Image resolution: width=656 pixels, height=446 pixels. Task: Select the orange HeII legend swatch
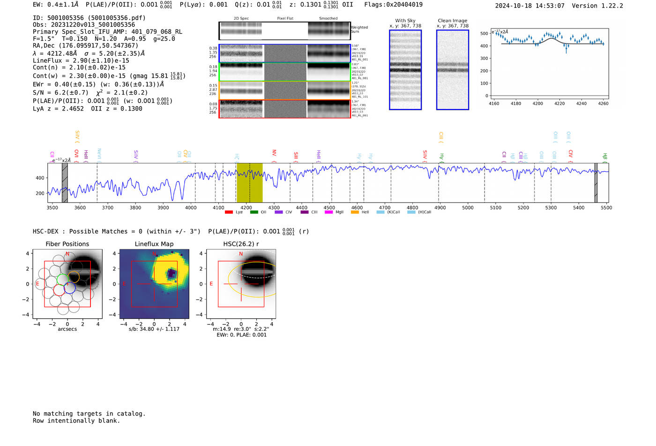coord(355,212)
